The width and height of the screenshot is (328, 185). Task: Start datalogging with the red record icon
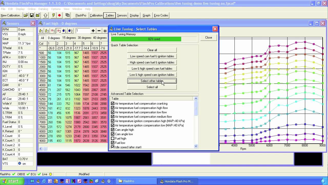59,15
